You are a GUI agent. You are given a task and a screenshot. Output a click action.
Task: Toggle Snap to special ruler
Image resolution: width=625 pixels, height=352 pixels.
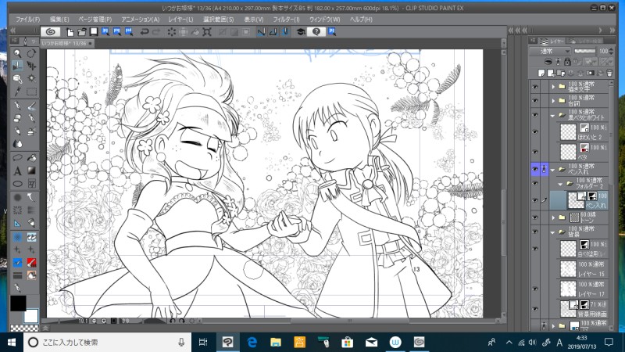273,32
